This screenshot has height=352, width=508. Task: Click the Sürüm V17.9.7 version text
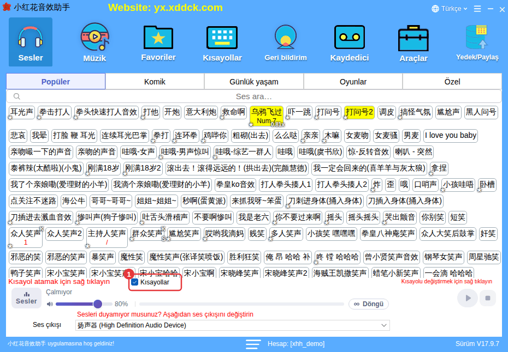[x=477, y=344]
